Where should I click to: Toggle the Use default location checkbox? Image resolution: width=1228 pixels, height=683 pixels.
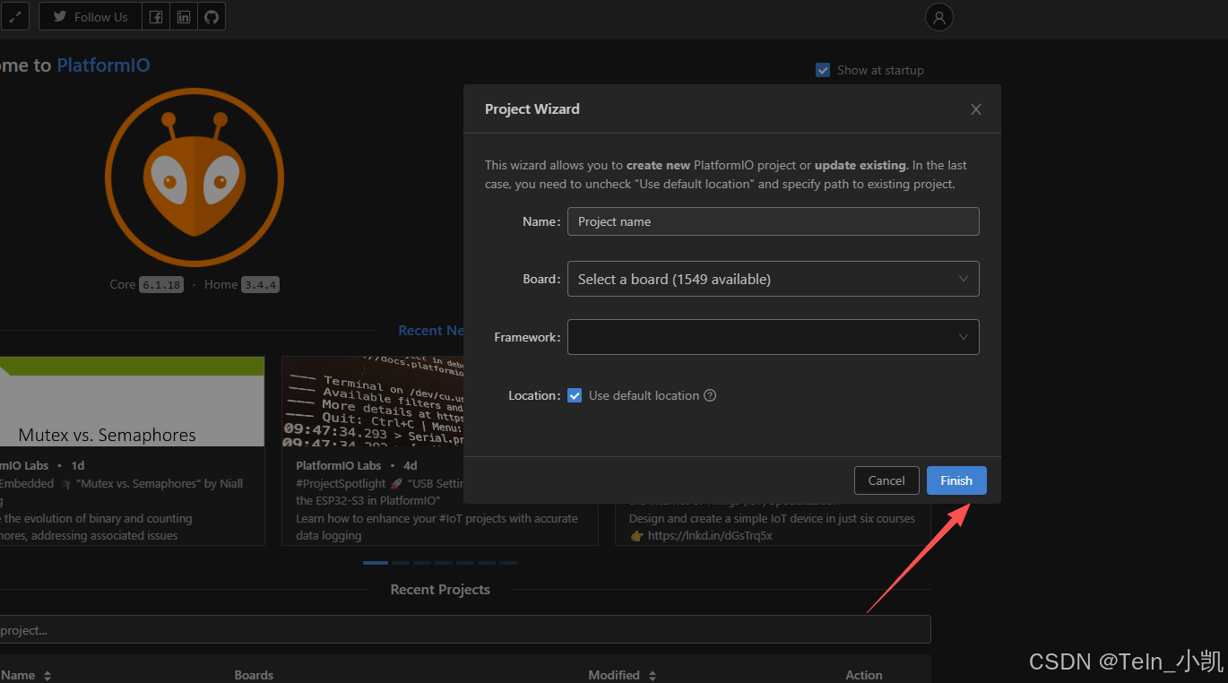click(x=575, y=395)
